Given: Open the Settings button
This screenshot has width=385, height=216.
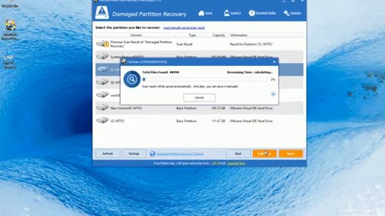Looking at the screenshot, I should tap(134, 154).
